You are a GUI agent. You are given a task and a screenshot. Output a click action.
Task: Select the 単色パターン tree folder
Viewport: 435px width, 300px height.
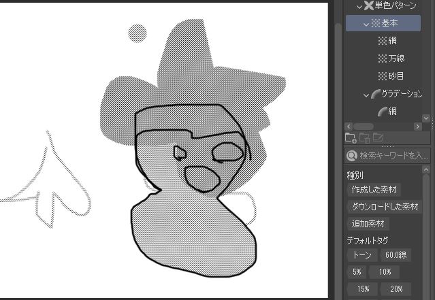coord(390,5)
